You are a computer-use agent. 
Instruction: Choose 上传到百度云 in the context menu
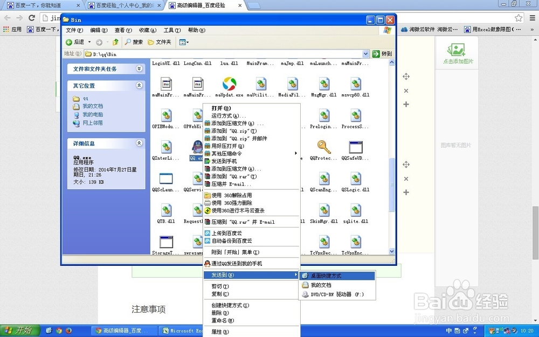point(252,233)
